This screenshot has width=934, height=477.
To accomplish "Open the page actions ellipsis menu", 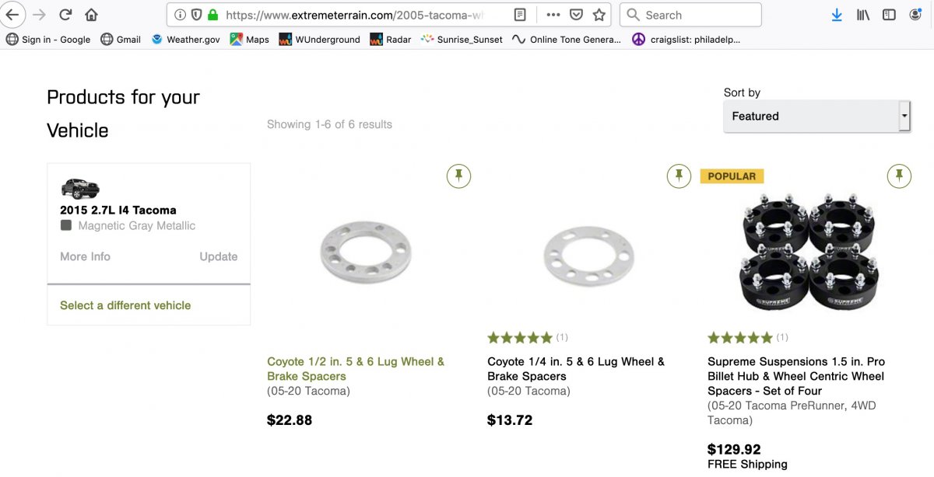I will pyautogui.click(x=553, y=15).
